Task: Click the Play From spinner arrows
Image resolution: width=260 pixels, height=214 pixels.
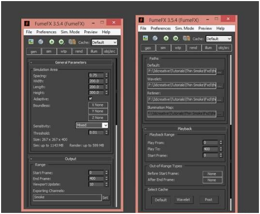Action: [x=221, y=143]
